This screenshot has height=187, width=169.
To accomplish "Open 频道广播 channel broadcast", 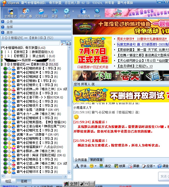I will (26, 13).
